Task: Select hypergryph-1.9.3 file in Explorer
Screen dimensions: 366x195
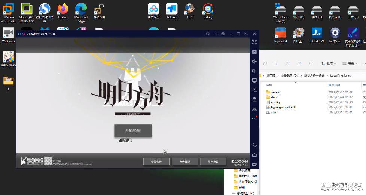Action: [x=280, y=107]
